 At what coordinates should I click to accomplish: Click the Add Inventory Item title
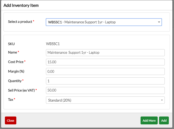[21, 5]
